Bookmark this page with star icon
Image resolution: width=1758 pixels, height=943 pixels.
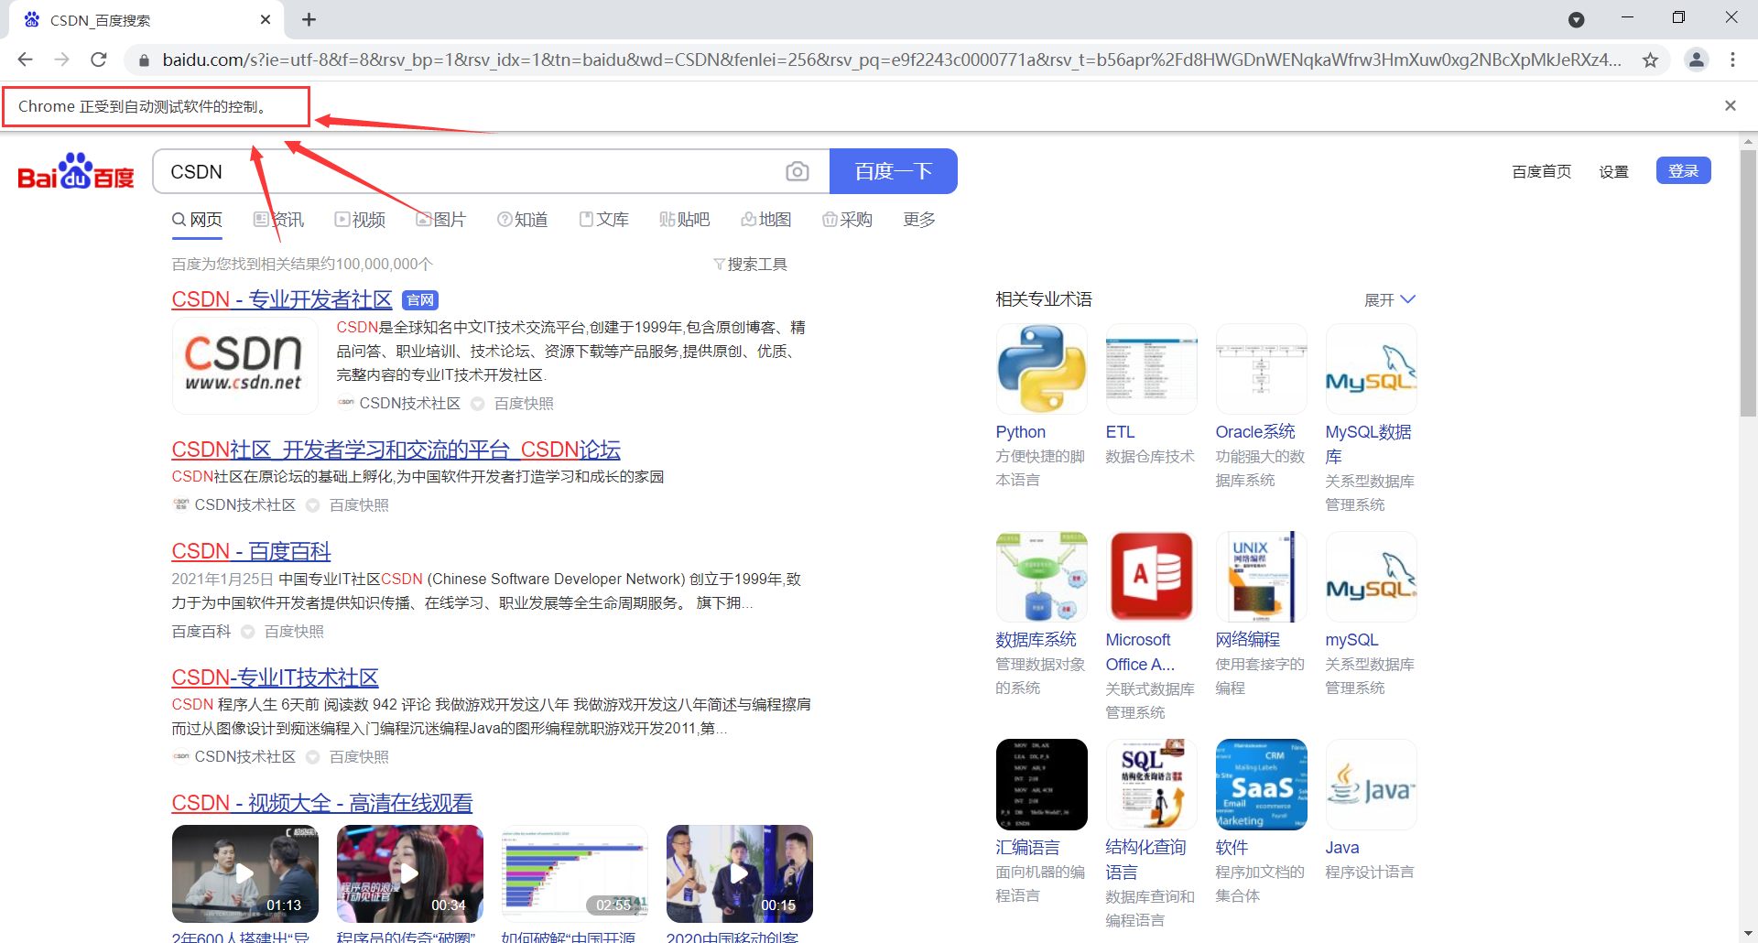(x=1650, y=60)
